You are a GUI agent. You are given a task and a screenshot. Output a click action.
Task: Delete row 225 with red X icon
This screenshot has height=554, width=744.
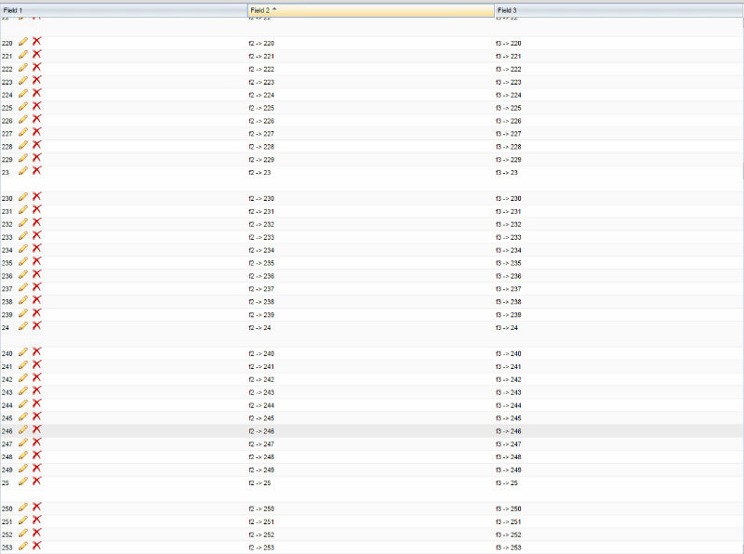(x=36, y=106)
